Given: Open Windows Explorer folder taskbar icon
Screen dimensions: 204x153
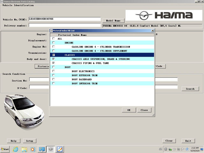Looking at the screenshot, I should 24,149.
